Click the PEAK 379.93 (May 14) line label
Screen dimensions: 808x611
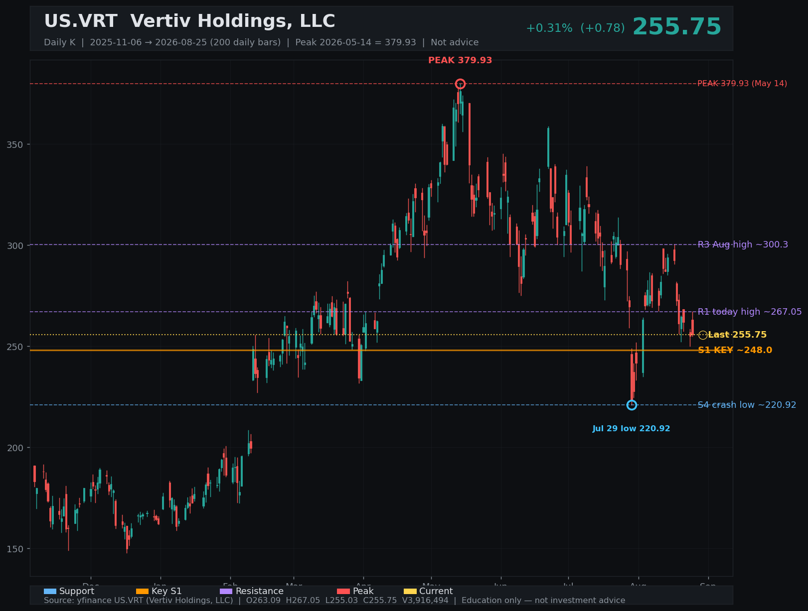[x=742, y=84]
